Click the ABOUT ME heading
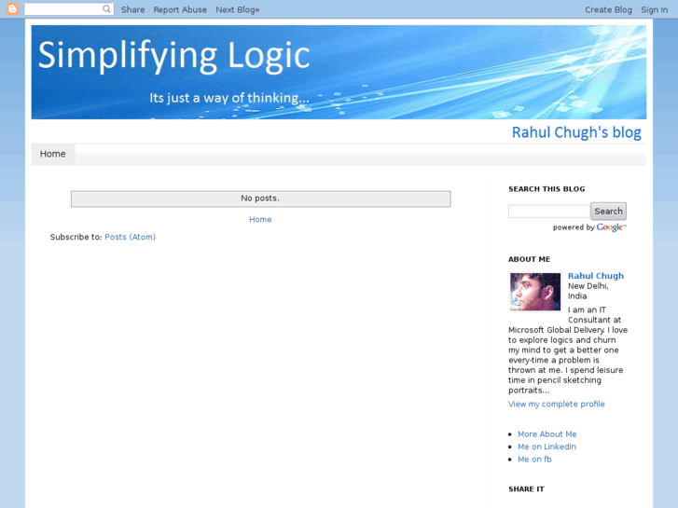The image size is (678, 508). 529,259
